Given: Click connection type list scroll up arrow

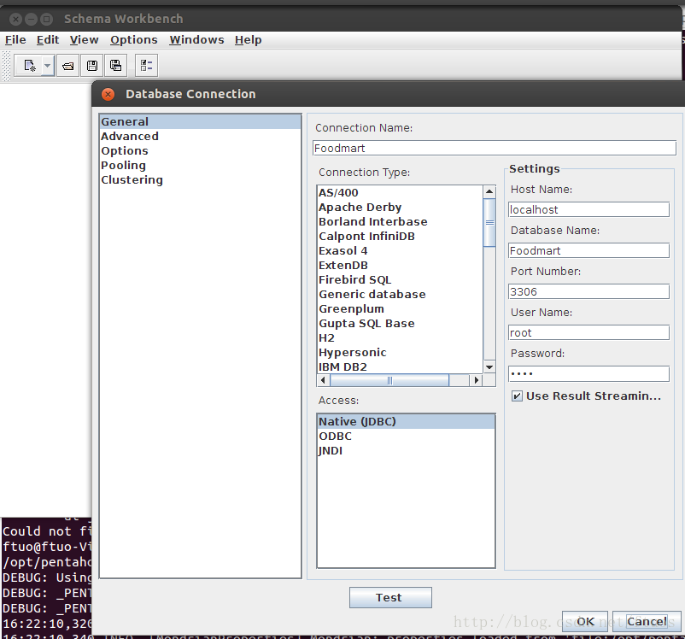Looking at the screenshot, I should pyautogui.click(x=489, y=191).
